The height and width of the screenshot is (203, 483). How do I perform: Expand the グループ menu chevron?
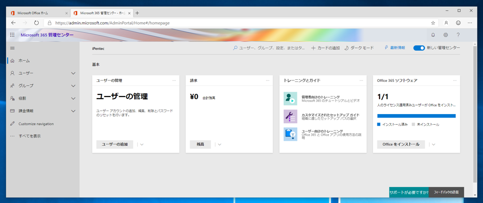pos(73,86)
